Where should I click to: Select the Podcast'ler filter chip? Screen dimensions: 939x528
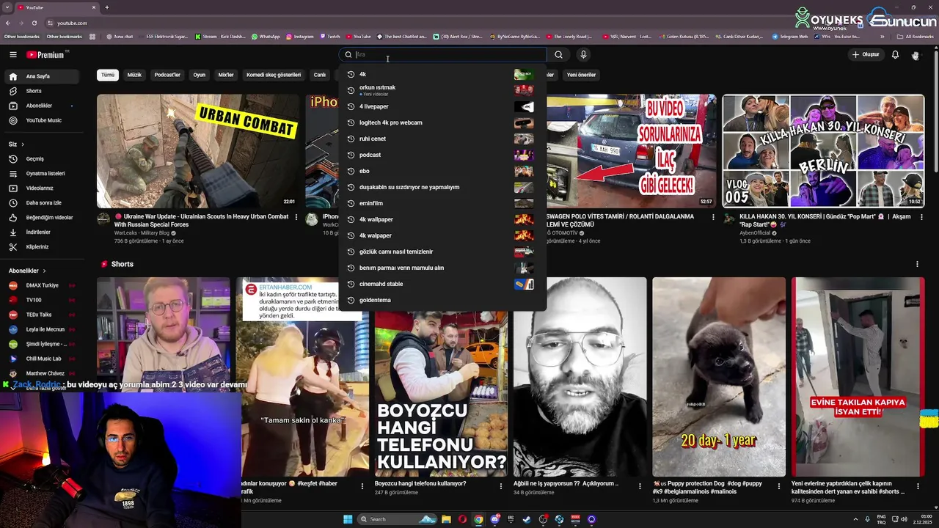click(167, 75)
